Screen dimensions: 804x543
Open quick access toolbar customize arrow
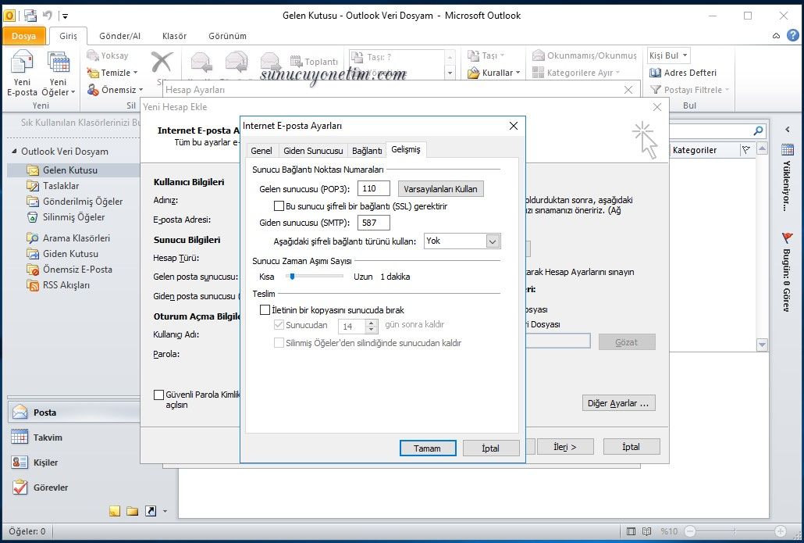pos(65,16)
